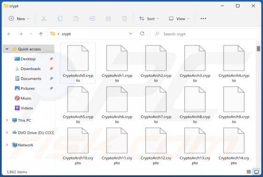Click the 3,862 items status text
Screen dimensions: 263x177
point(16,172)
